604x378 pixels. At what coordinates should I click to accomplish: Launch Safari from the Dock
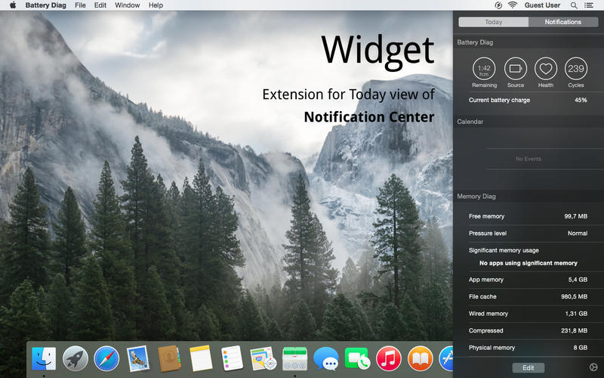click(106, 358)
